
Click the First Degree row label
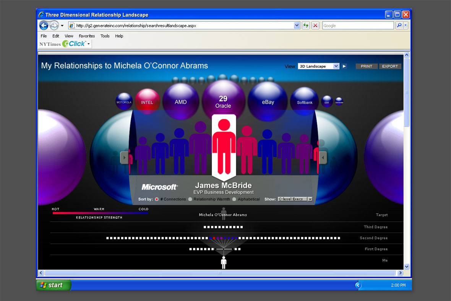point(376,249)
